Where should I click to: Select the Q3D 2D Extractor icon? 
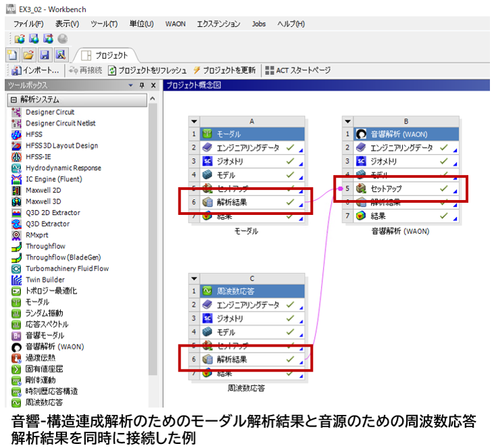[16, 213]
